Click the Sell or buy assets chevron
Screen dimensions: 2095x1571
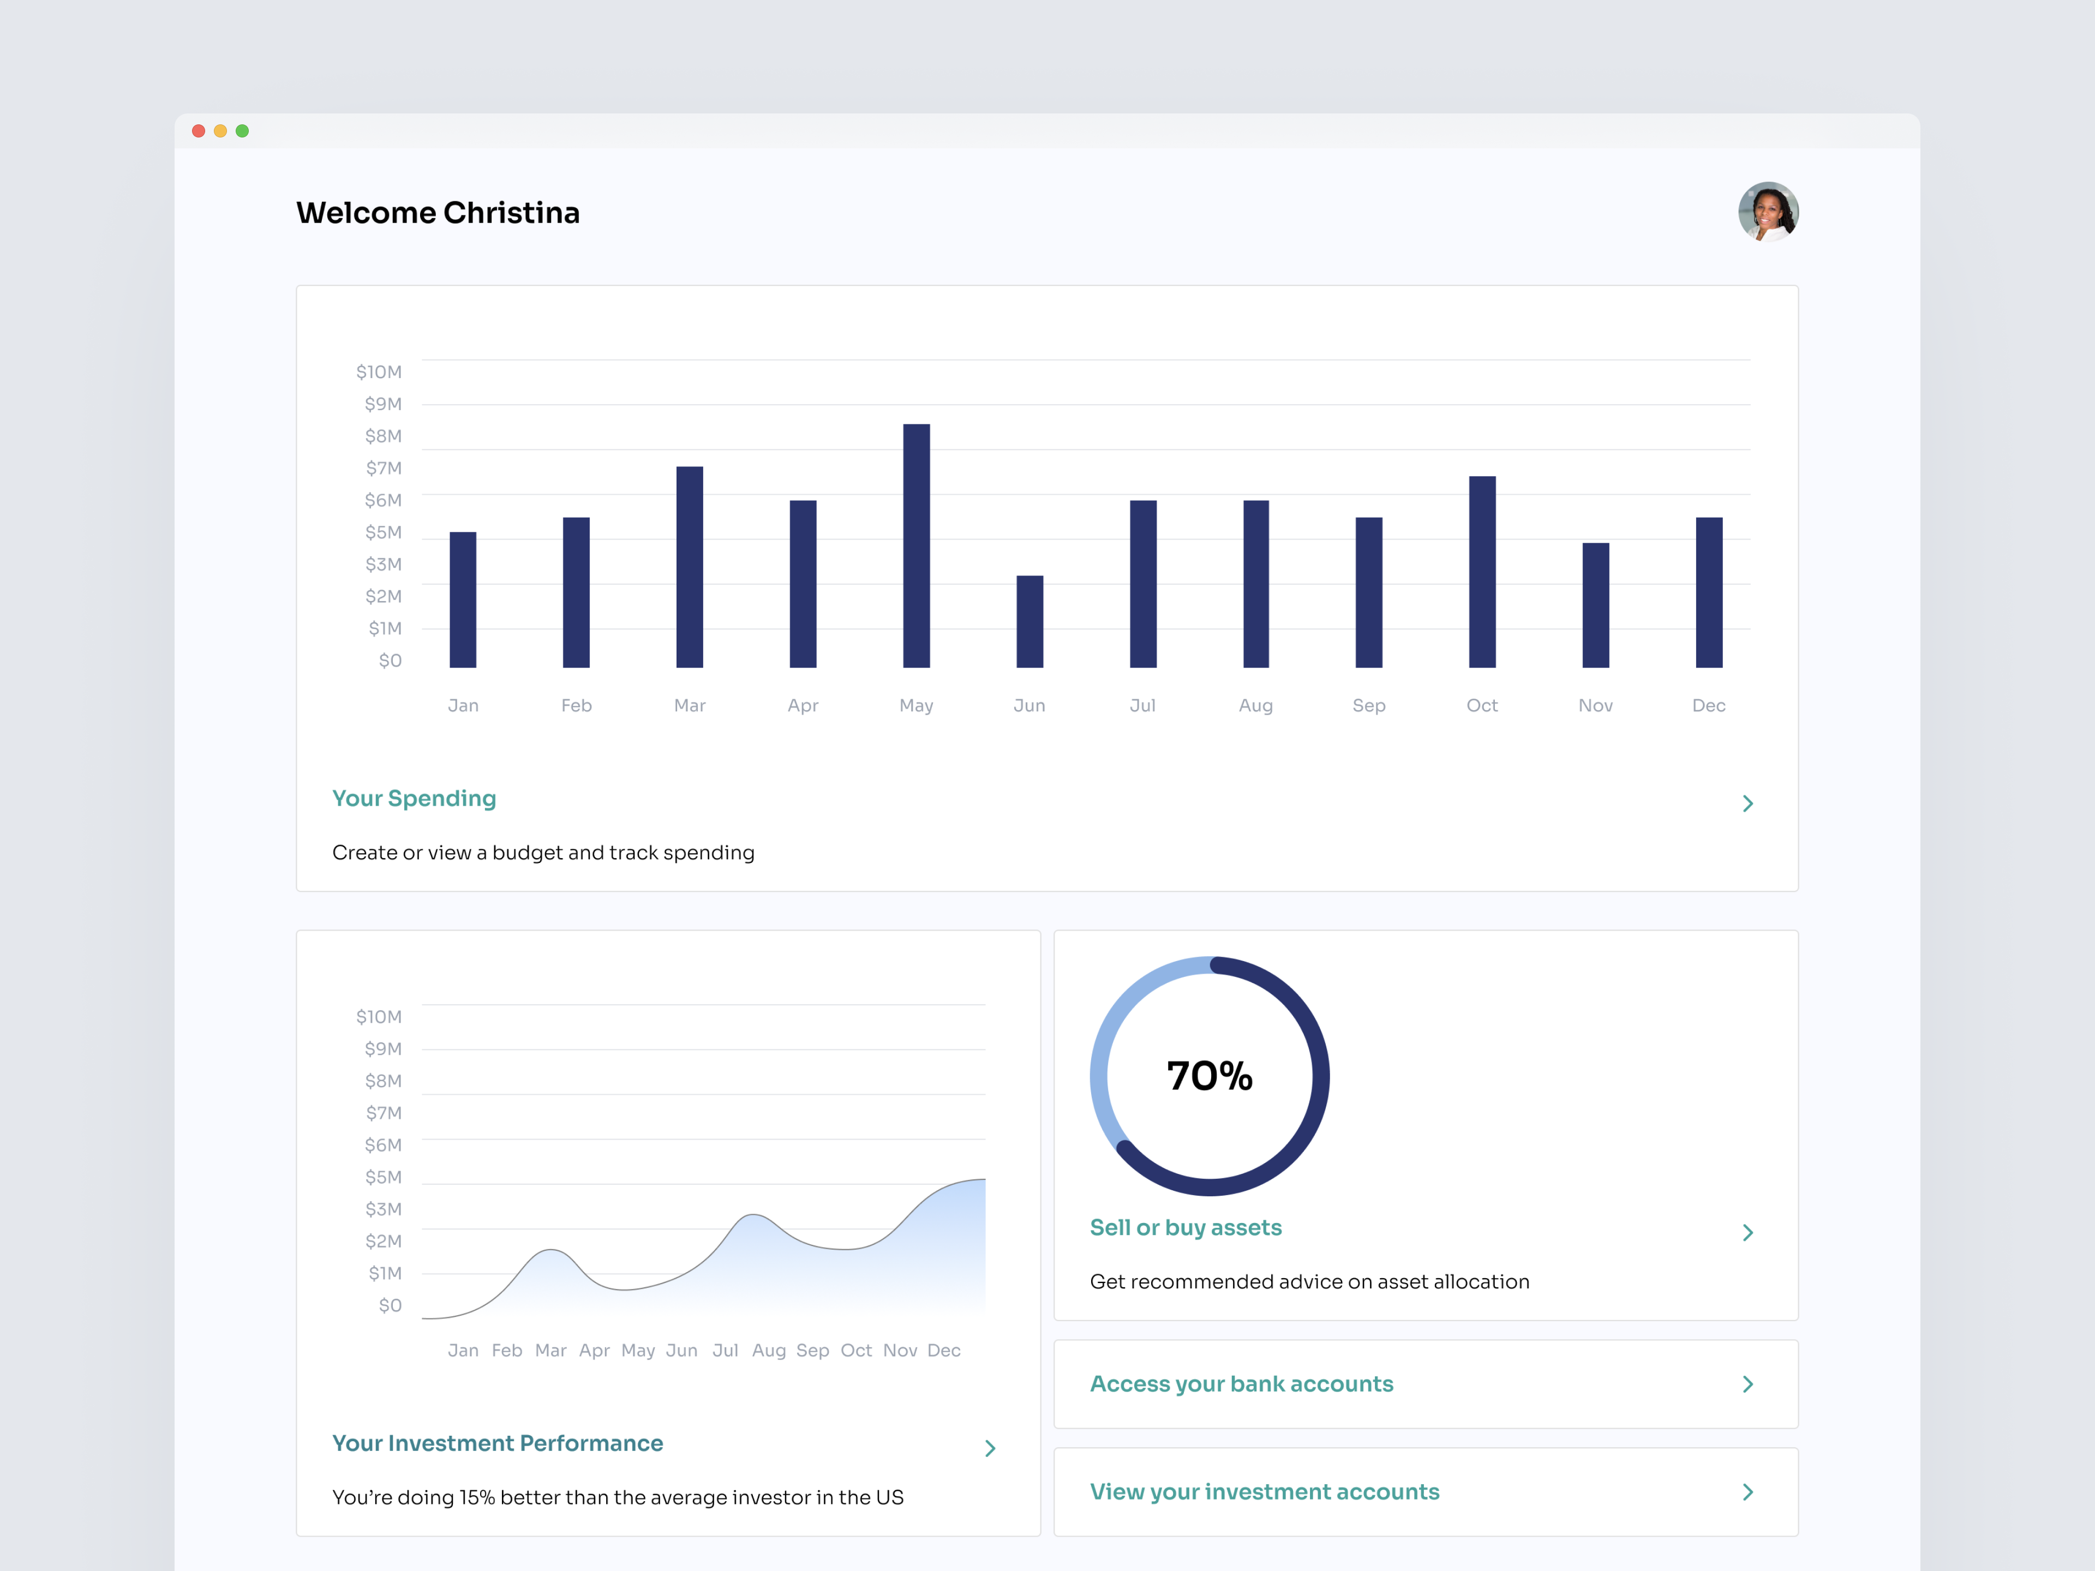(1747, 1232)
